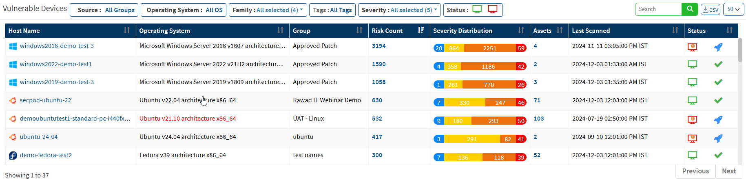Click the green search magnifier button
The height and width of the screenshot is (188, 746).
coord(689,9)
